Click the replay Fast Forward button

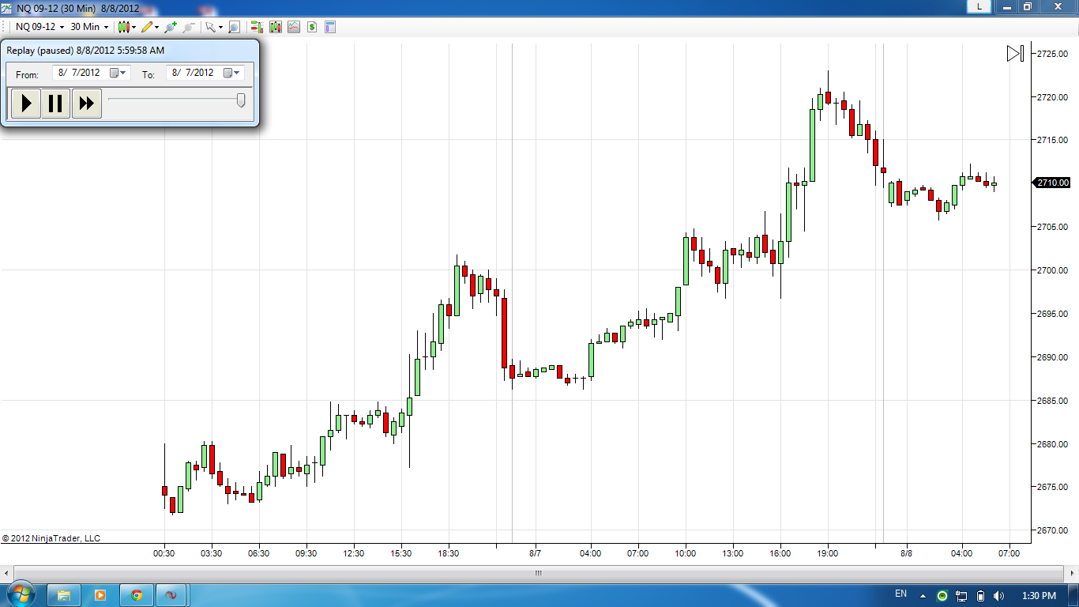87,103
